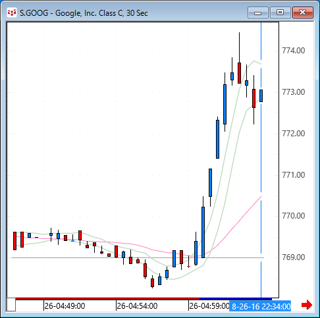Click the highlighted 8-26-16 22:34:00 timestamp
This screenshot has width=320, height=318.
coord(260,306)
